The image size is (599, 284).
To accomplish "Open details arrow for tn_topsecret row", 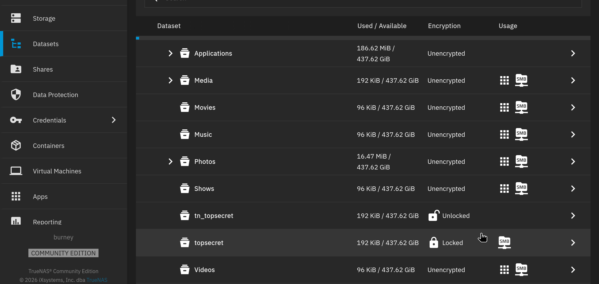I will [x=573, y=216].
